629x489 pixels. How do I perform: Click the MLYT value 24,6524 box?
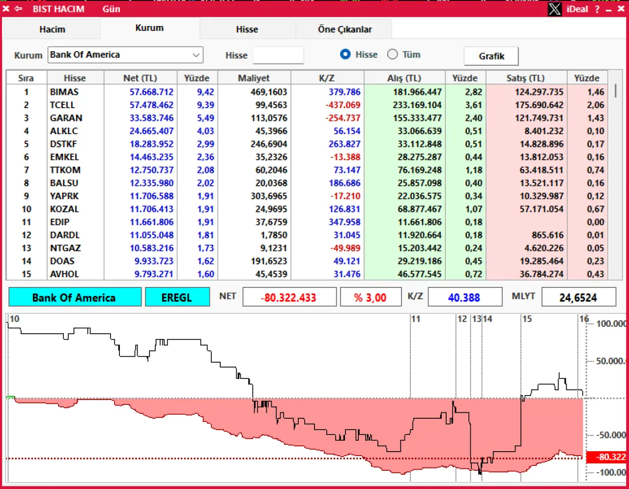pos(578,297)
